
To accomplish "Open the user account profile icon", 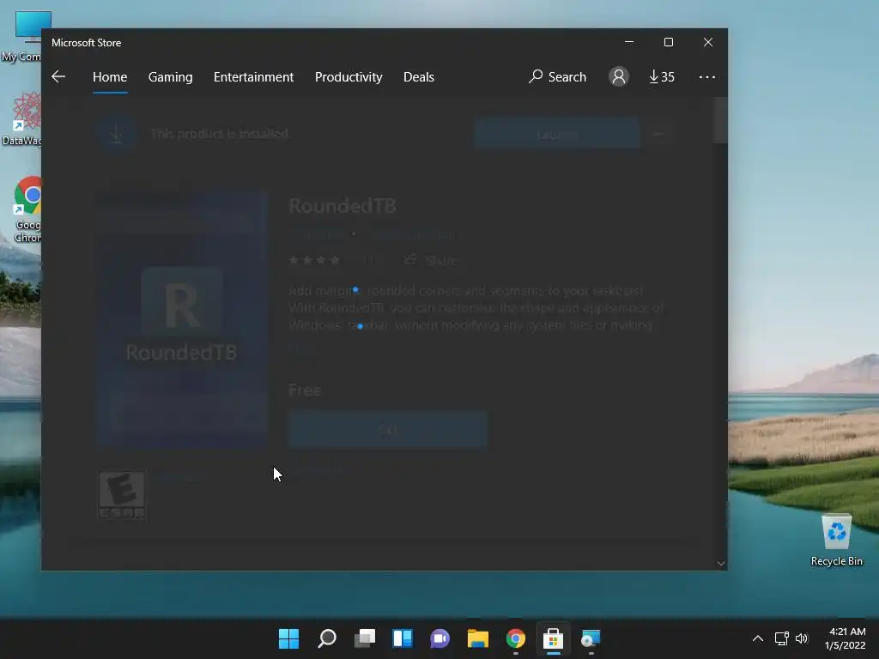I will (x=619, y=76).
